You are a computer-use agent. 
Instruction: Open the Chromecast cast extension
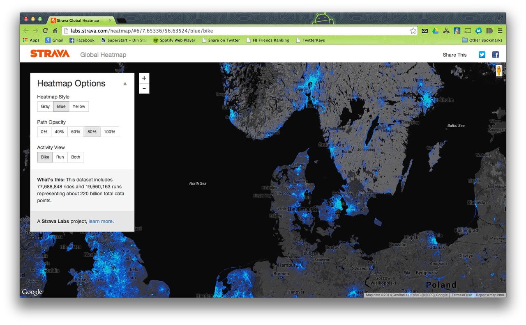click(468, 31)
